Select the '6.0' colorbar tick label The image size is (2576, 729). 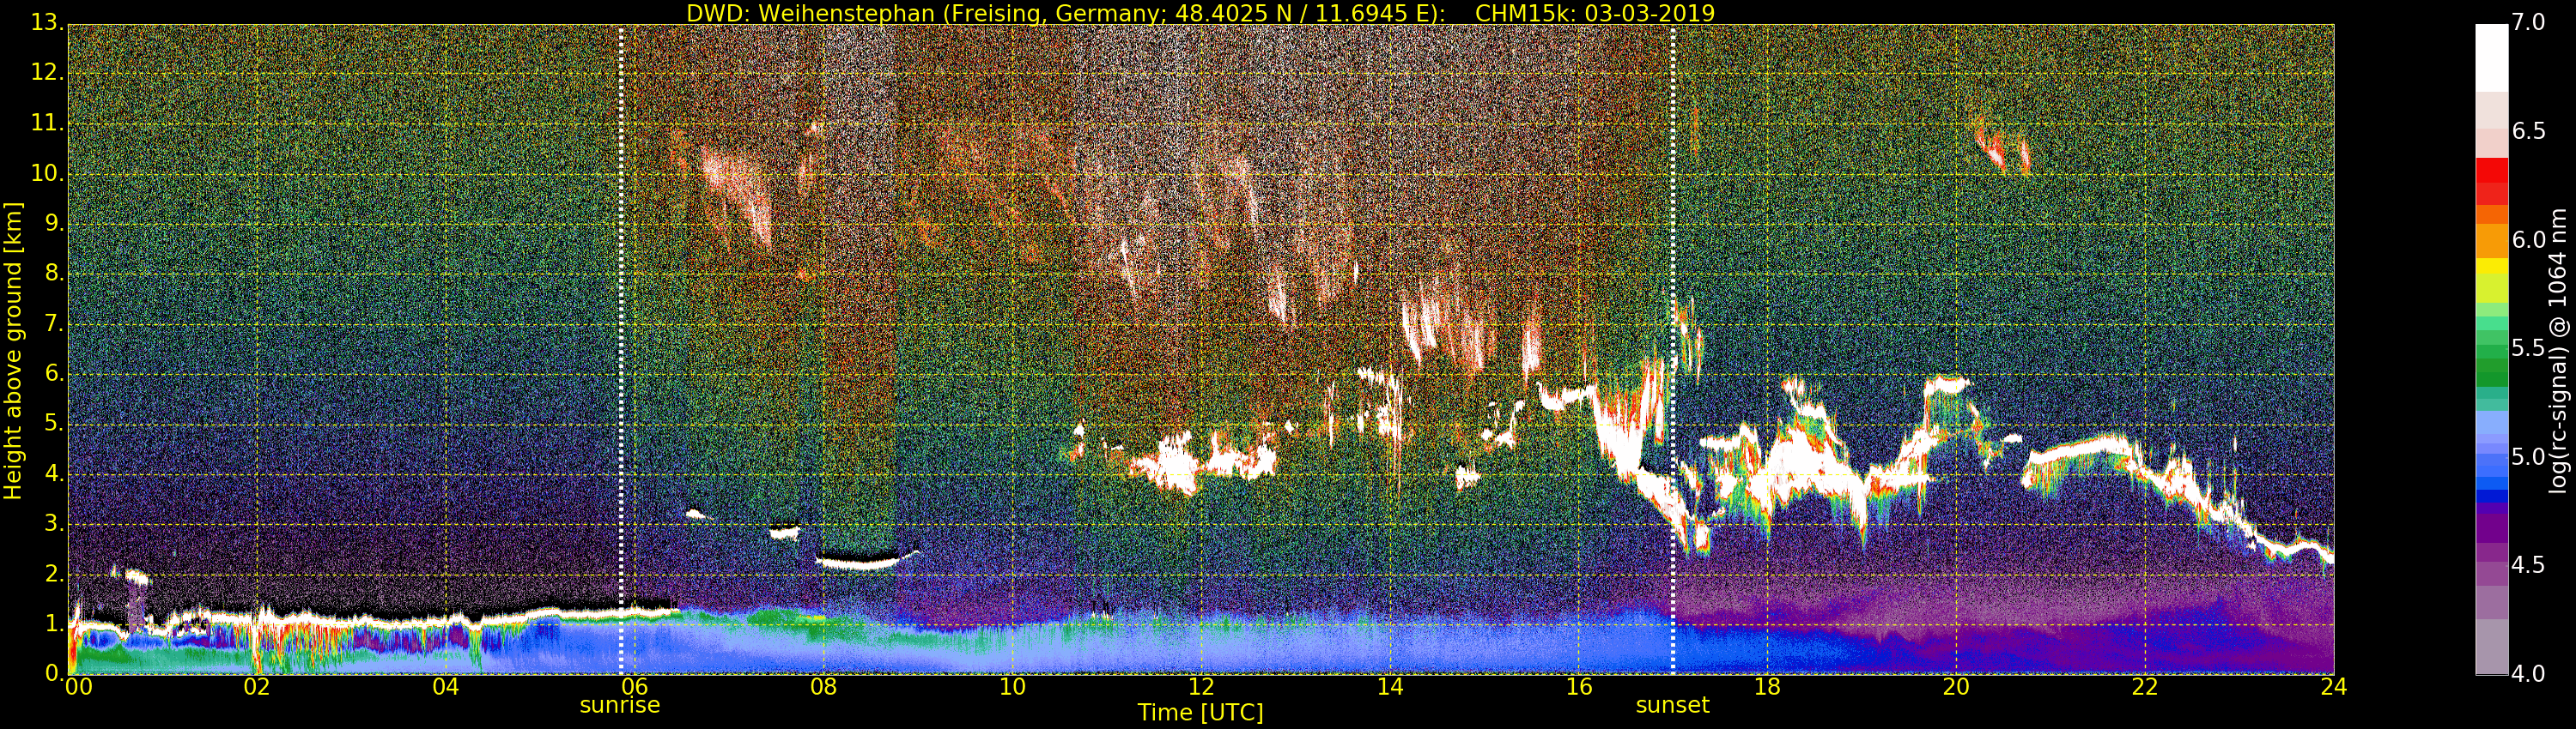click(x=2529, y=239)
